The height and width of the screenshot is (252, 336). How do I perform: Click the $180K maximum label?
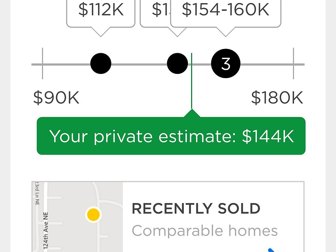pos(277,98)
